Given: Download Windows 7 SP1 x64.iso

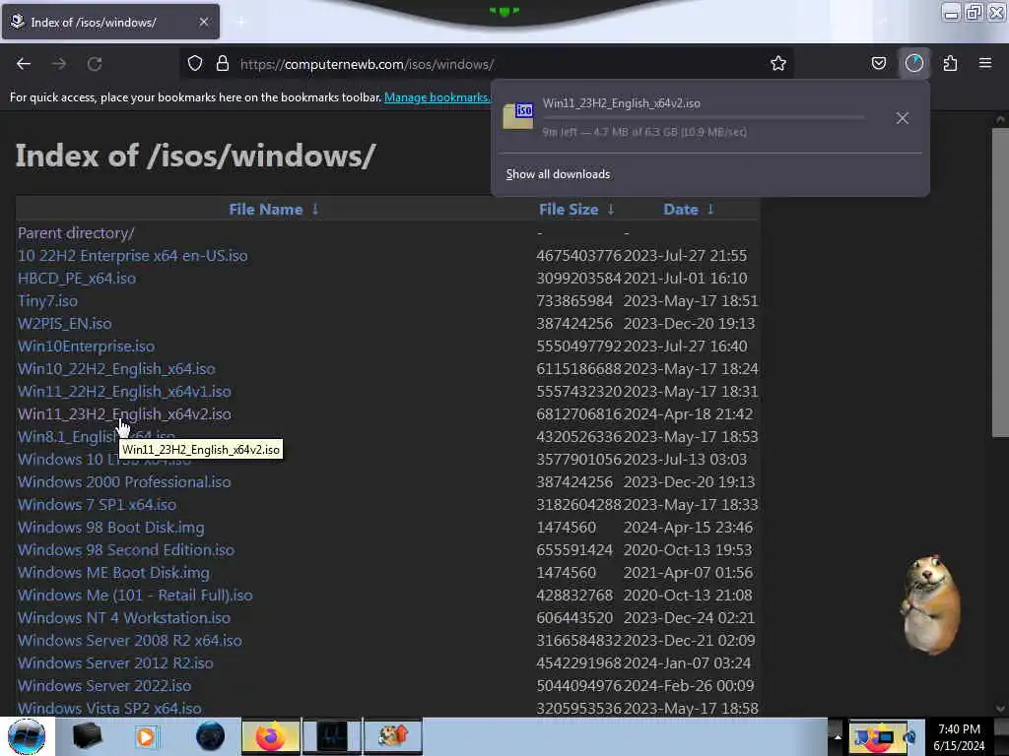Looking at the screenshot, I should 98,505.
